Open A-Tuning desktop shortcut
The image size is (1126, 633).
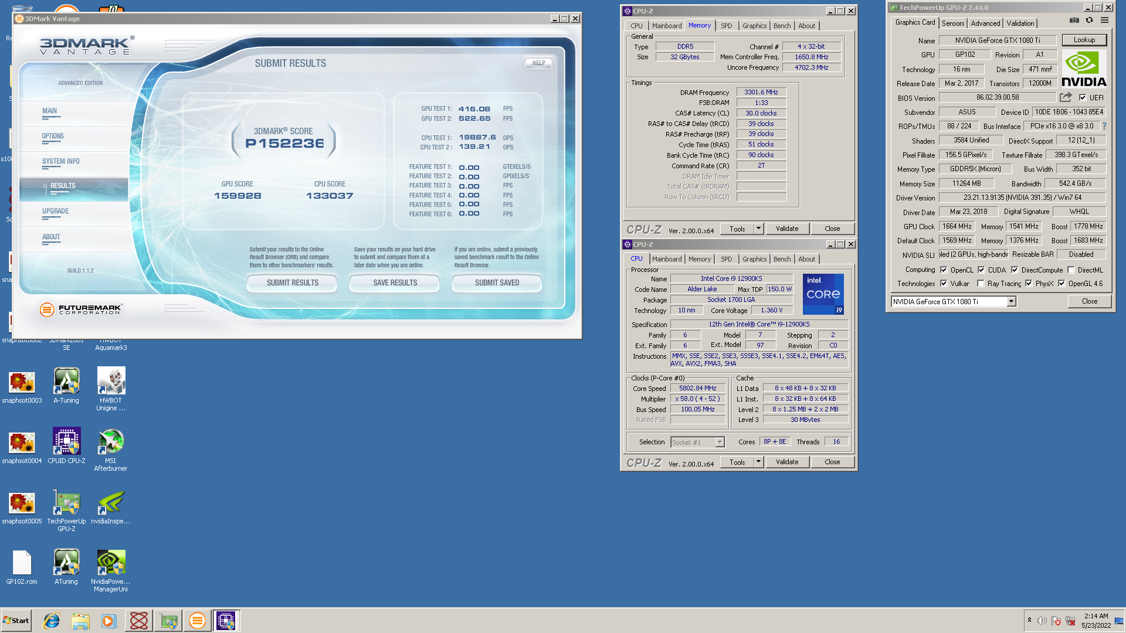66,386
